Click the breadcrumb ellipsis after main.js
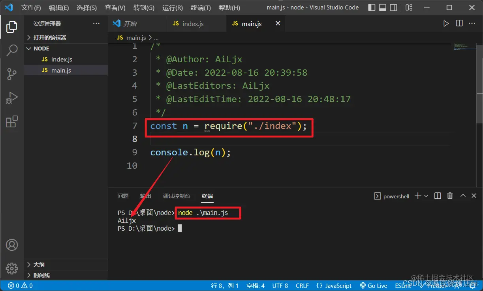The height and width of the screenshot is (291, 483). [156, 38]
